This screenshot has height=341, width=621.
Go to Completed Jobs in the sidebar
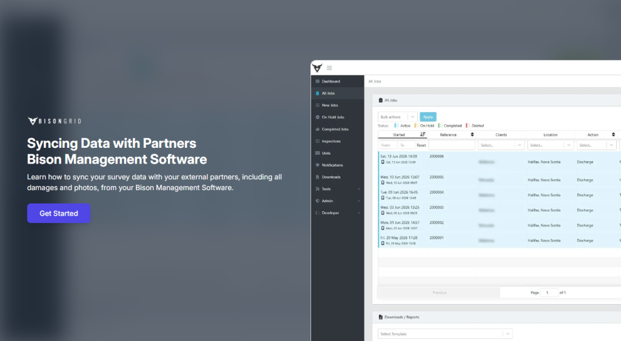point(337,129)
